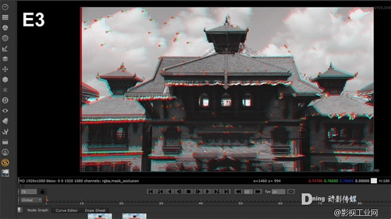Screen dimensions: 391x219
Task: Switch to the Dope Sheet tab
Action: [x=95, y=211]
